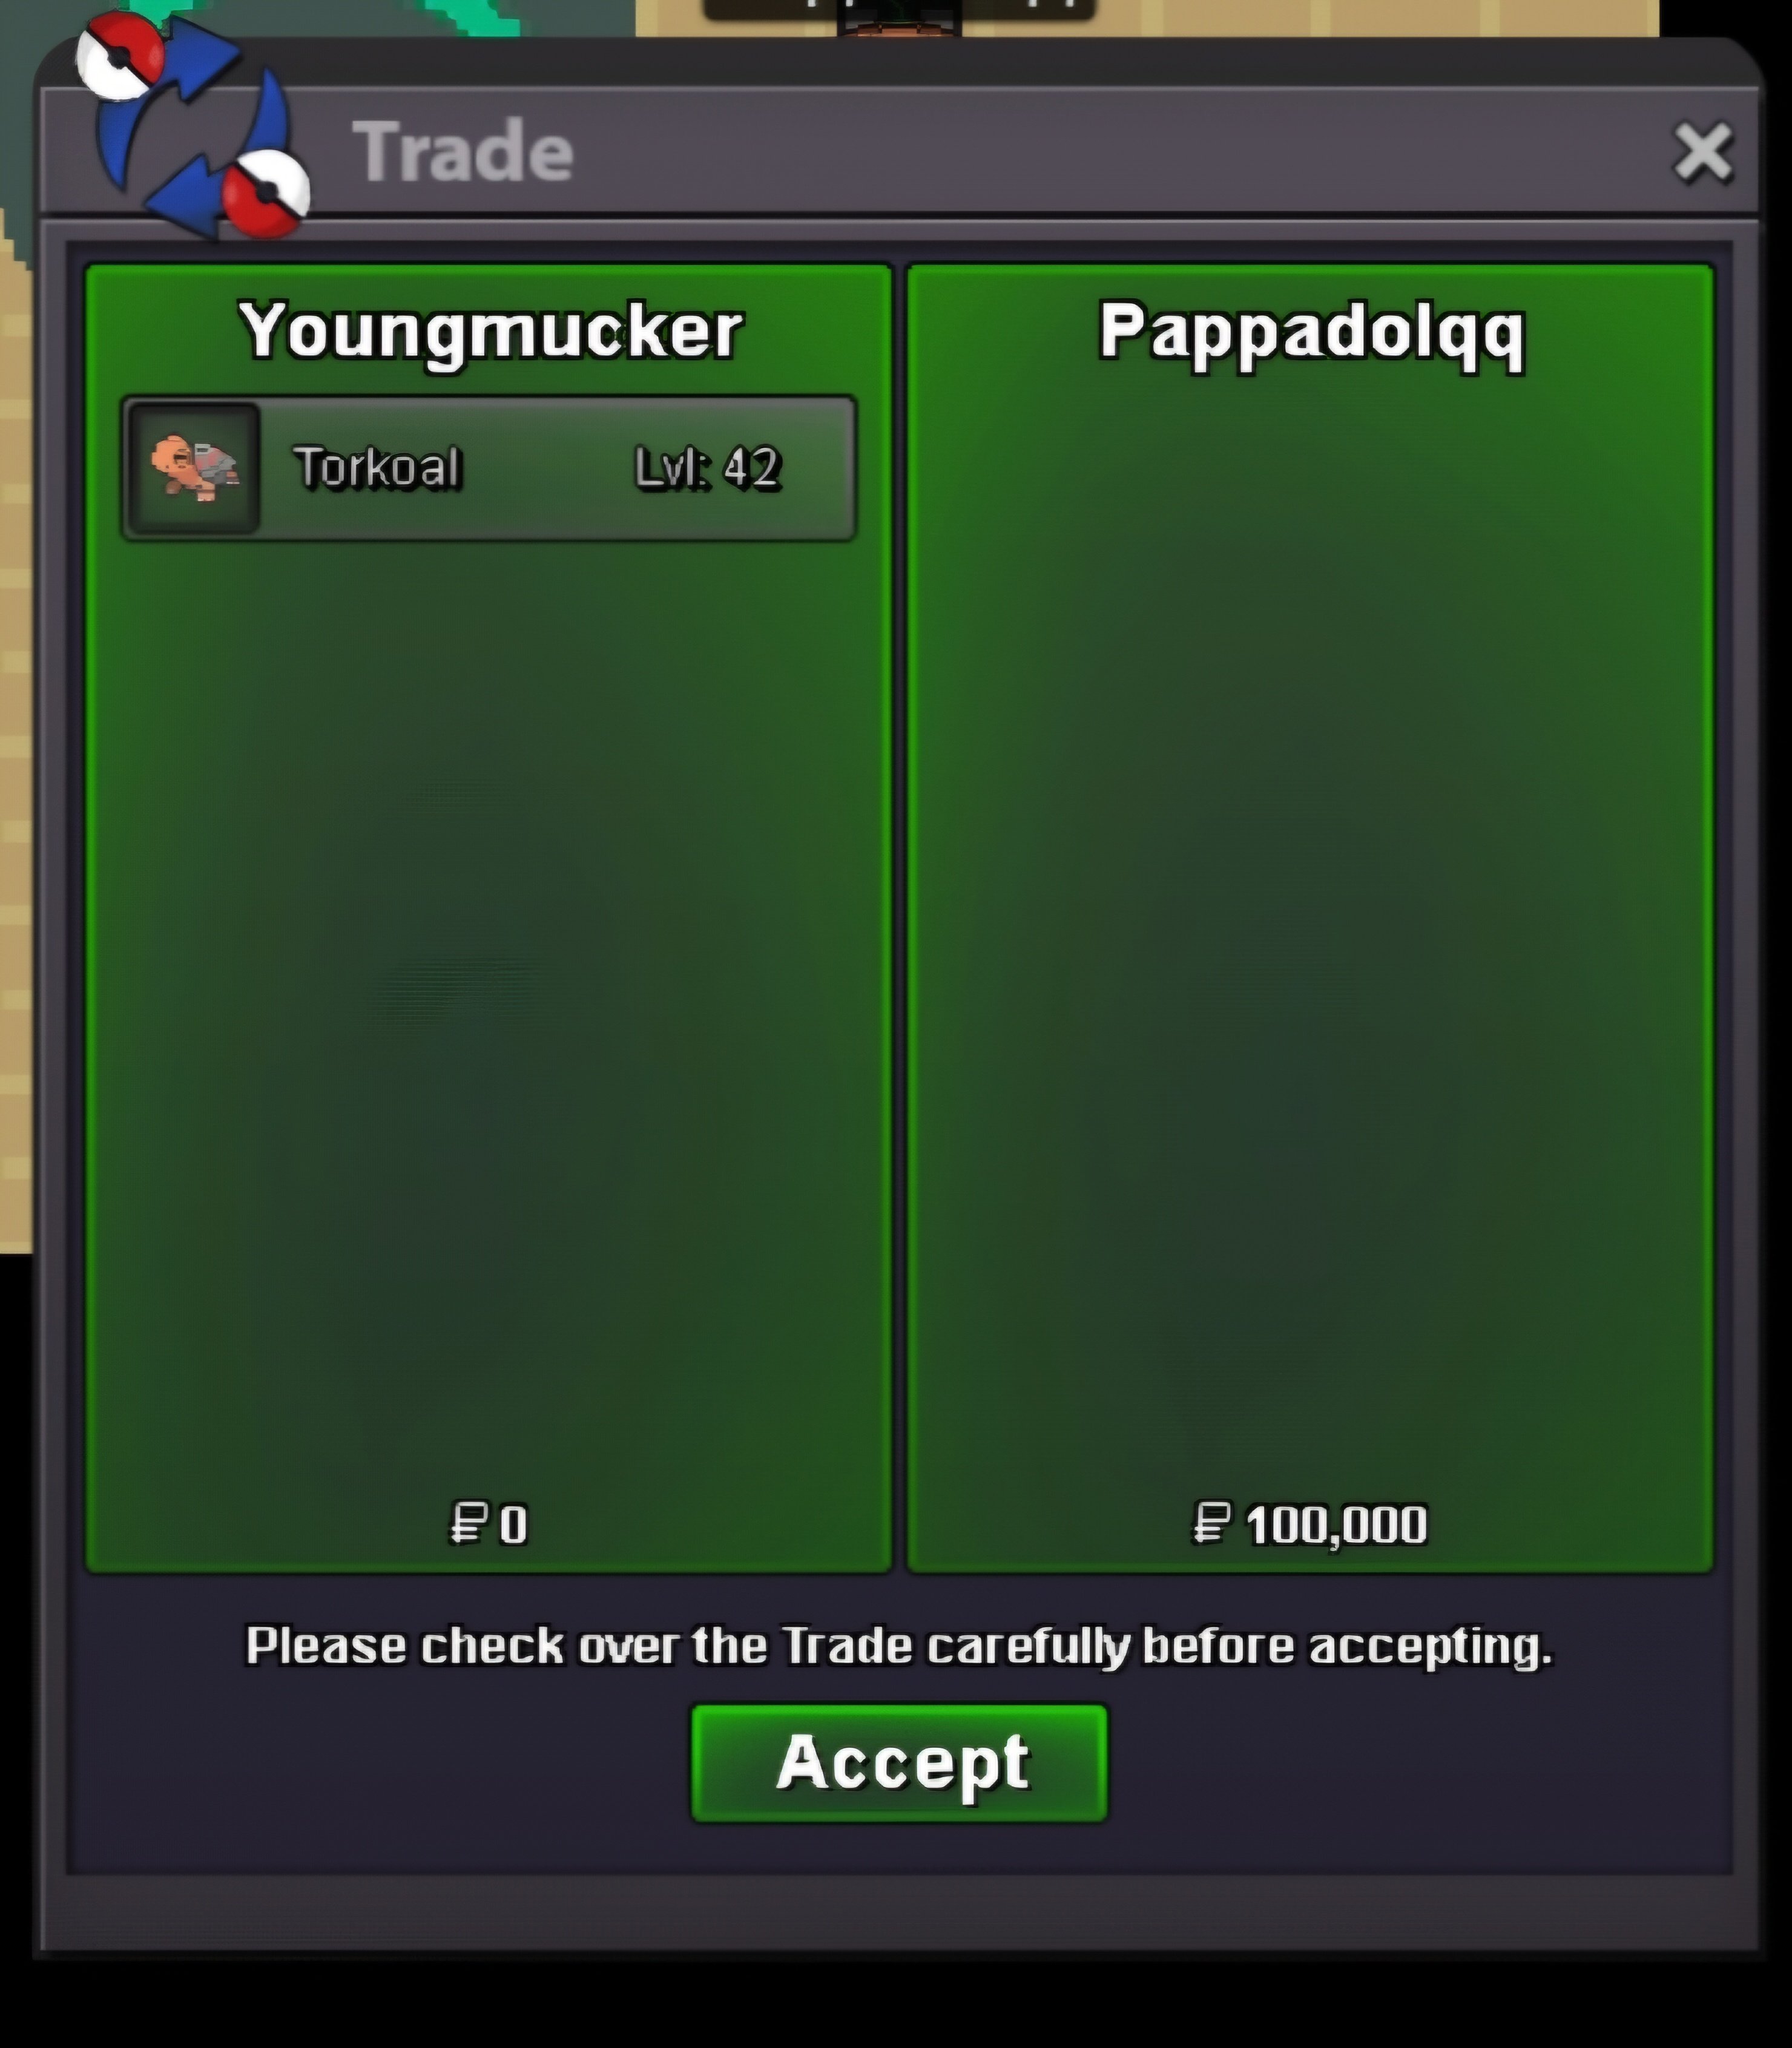This screenshot has width=1792, height=2048.
Task: Click the Trade title text
Action: (463, 152)
